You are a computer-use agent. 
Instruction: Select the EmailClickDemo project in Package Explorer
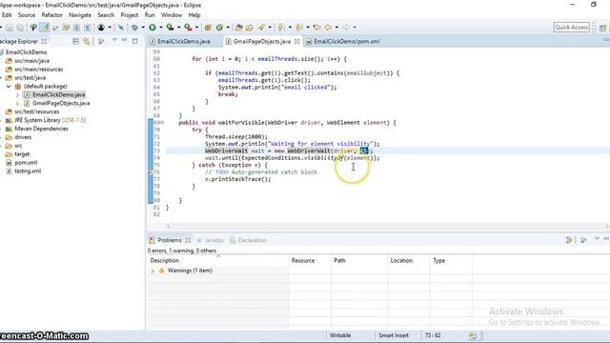(x=26, y=52)
